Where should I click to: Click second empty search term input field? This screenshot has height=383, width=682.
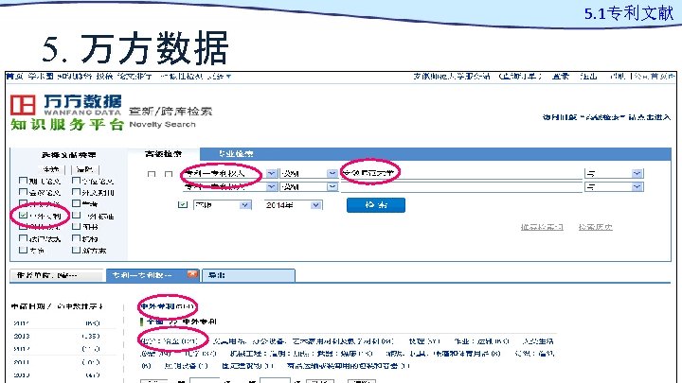(461, 186)
